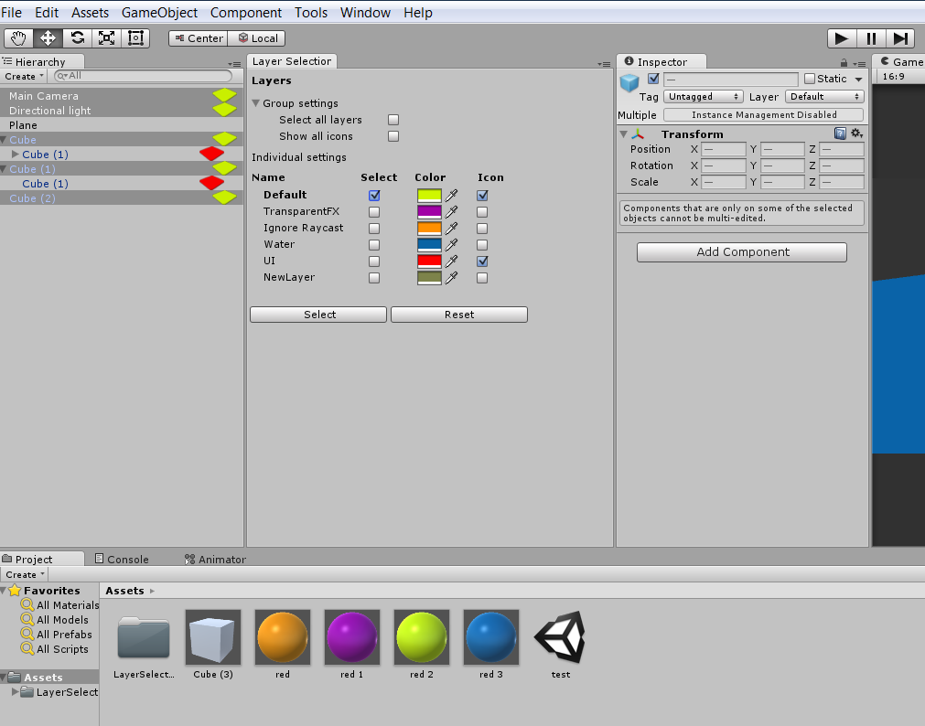925x726 pixels.
Task: Pick Ignore Raycast color with eyedropper
Action: [x=452, y=229]
